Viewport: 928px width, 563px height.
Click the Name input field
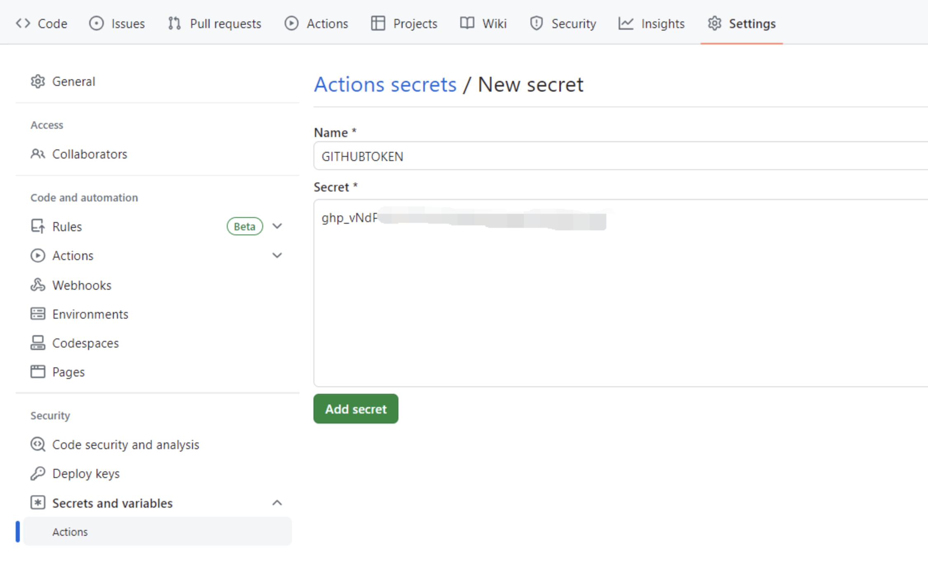[x=619, y=156]
